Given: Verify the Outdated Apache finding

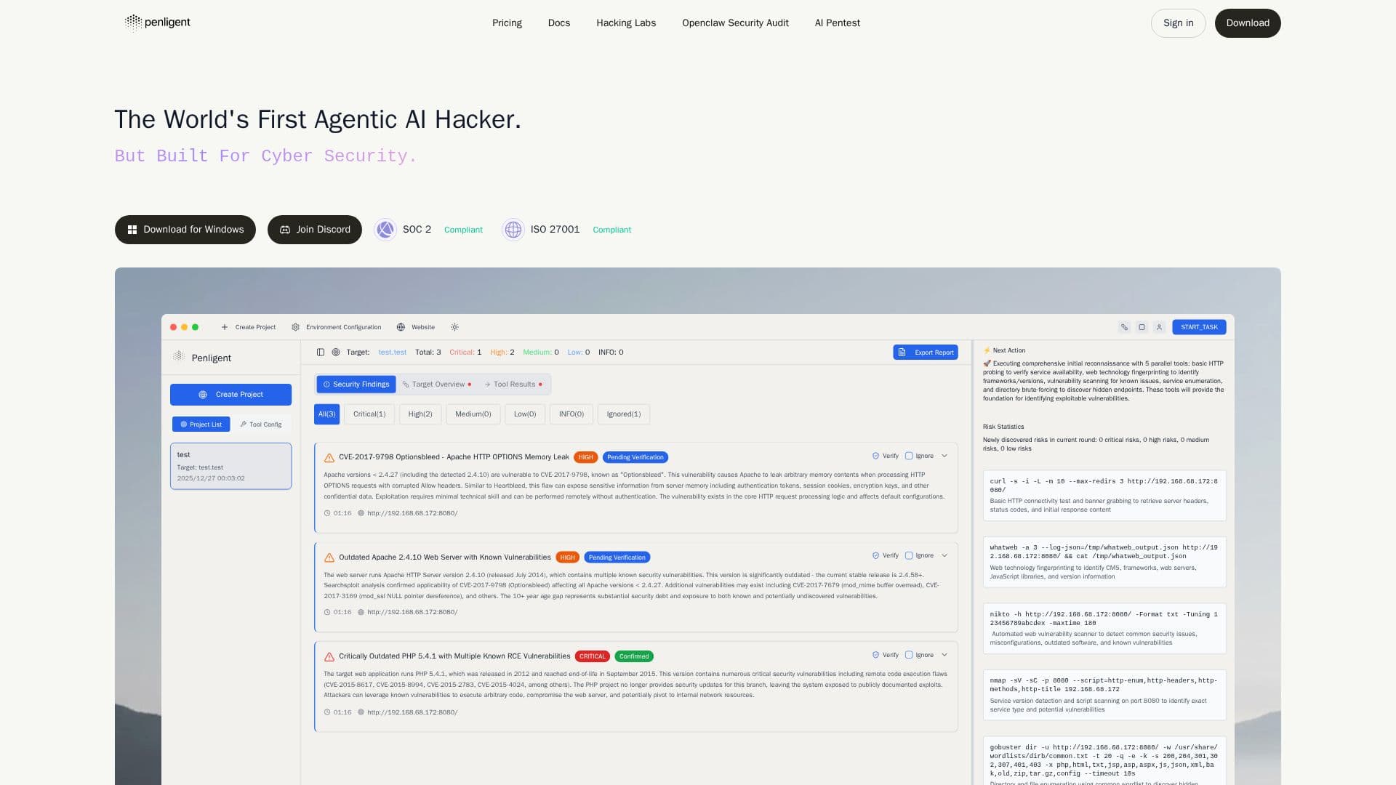Looking at the screenshot, I should pyautogui.click(x=885, y=556).
